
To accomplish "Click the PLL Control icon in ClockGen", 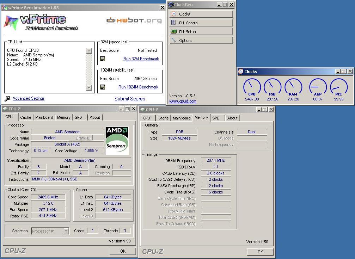I will (174, 23).
